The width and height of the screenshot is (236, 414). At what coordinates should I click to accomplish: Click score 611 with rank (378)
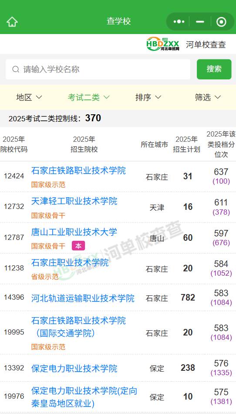(x=221, y=207)
